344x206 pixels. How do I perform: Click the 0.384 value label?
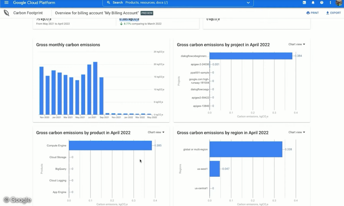(x=298, y=56)
